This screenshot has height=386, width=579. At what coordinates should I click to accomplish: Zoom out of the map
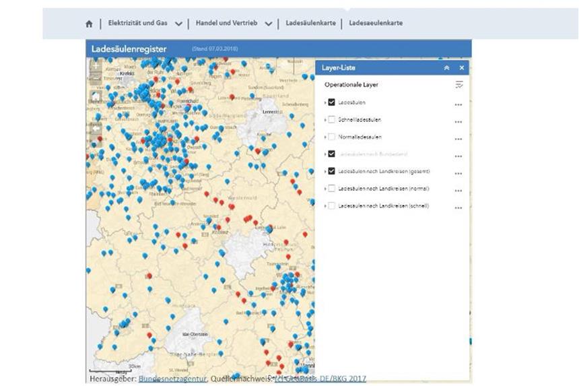(96, 78)
